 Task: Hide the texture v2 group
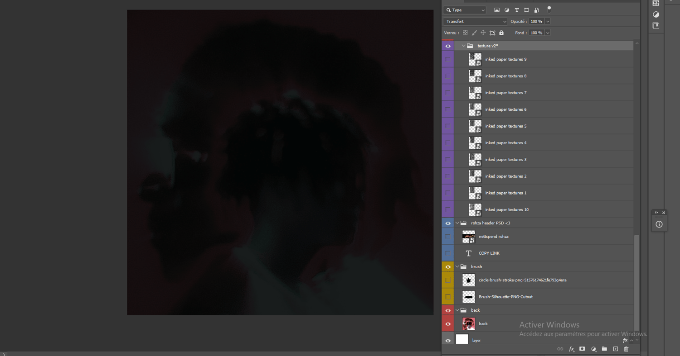tap(448, 46)
